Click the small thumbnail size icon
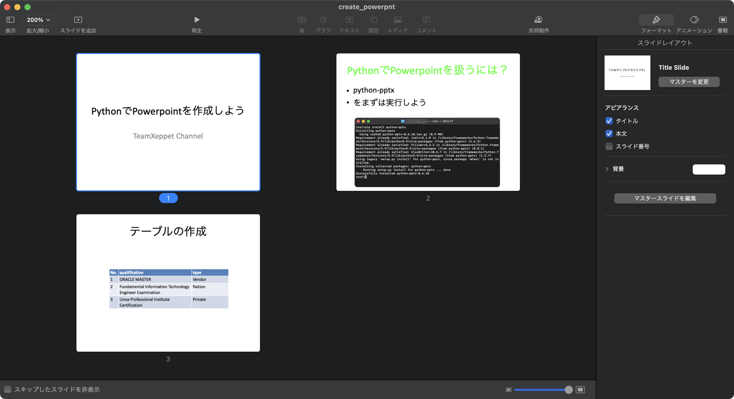 point(509,390)
